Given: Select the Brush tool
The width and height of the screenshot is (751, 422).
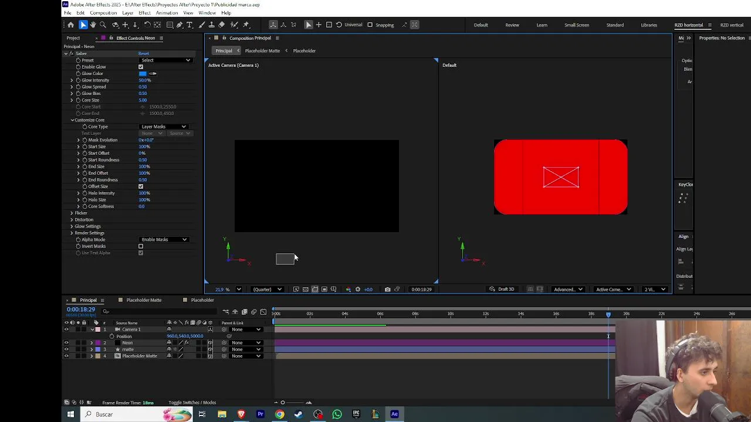Looking at the screenshot, I should (x=202, y=25).
